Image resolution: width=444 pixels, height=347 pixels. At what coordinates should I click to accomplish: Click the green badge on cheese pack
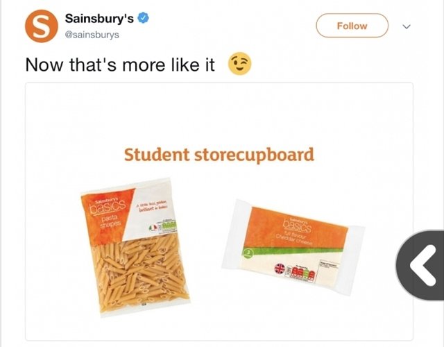click(245, 253)
